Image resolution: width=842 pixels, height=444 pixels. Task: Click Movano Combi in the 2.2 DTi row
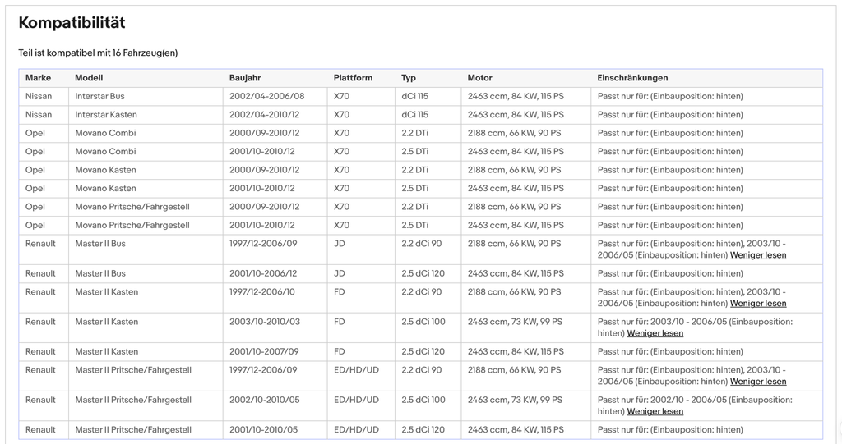106,133
